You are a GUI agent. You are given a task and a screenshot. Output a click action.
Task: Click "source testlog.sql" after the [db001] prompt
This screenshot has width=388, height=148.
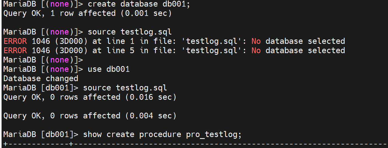[125, 88]
